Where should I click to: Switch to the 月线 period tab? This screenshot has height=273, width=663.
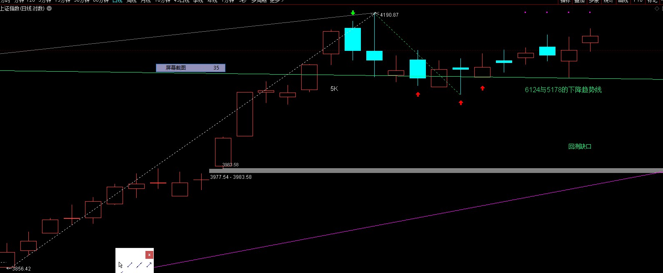[x=145, y=1]
